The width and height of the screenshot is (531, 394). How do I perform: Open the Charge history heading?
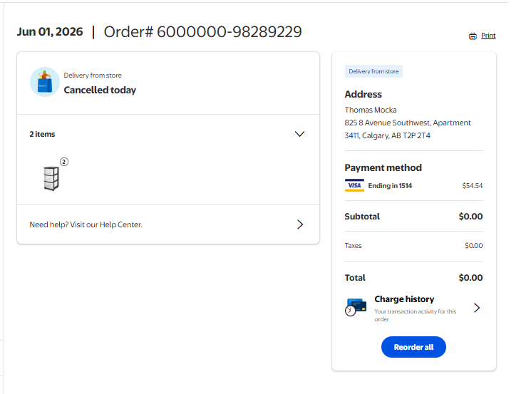coord(404,299)
